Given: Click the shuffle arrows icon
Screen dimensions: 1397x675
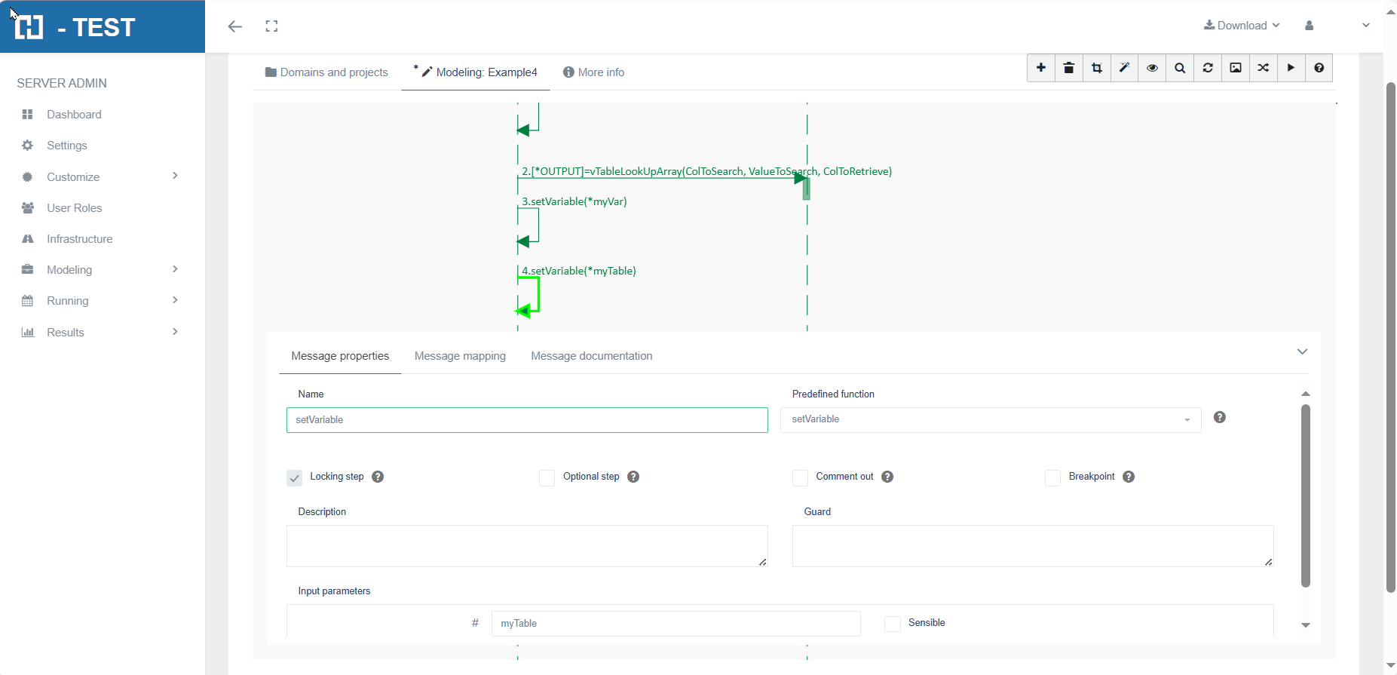Looking at the screenshot, I should coord(1264,68).
